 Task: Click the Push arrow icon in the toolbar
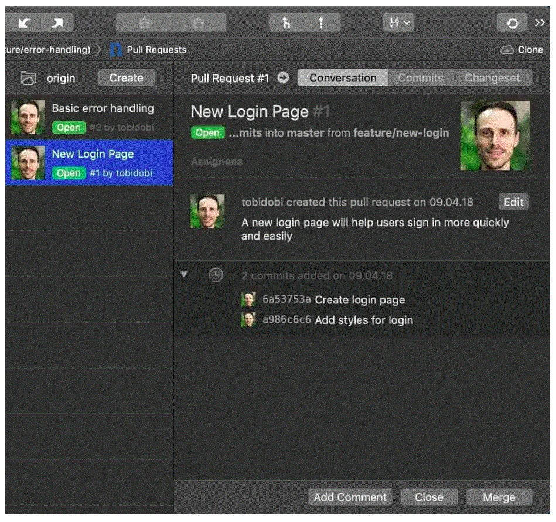57,23
